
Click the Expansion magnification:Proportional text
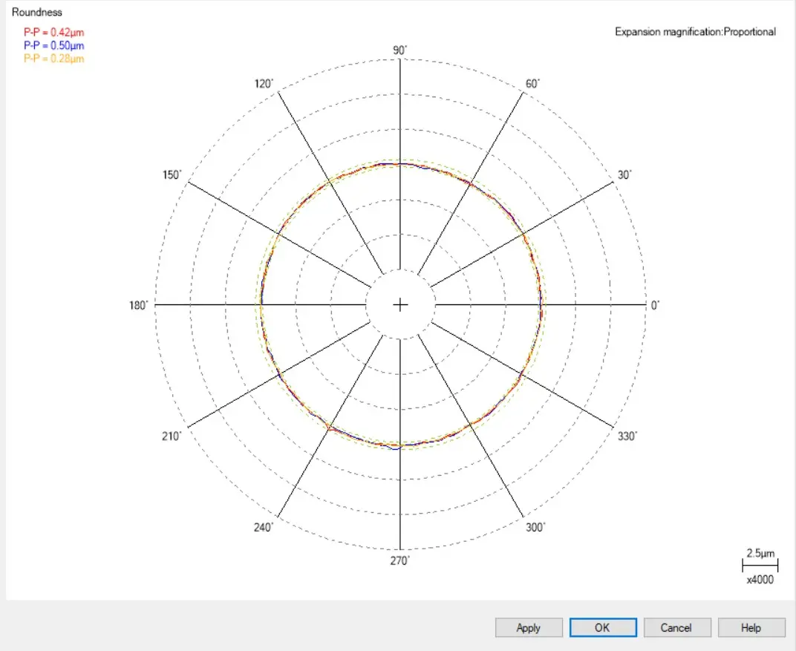click(695, 32)
